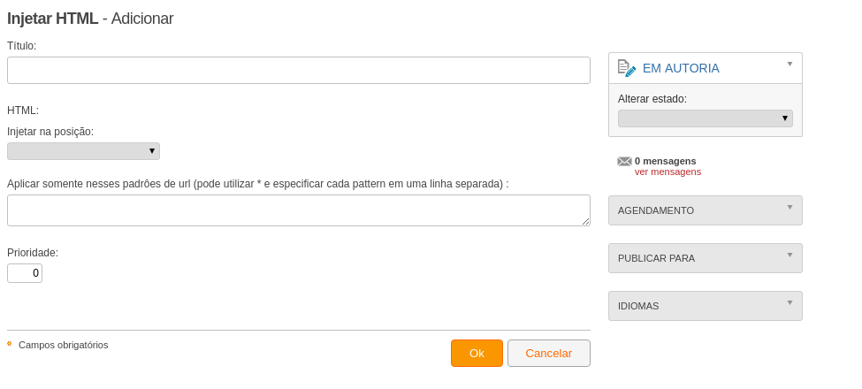Grab the textarea resize handle corner
Viewport: 862px width, 389px height.
coord(585,221)
